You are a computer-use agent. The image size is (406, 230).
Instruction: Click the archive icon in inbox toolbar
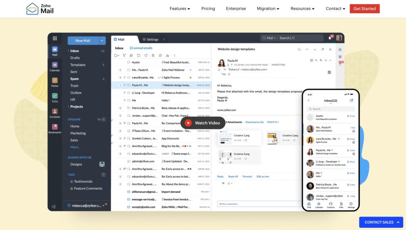coord(168,56)
